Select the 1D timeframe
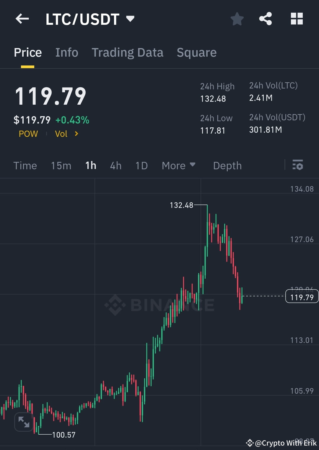The width and height of the screenshot is (319, 450). pos(141,165)
